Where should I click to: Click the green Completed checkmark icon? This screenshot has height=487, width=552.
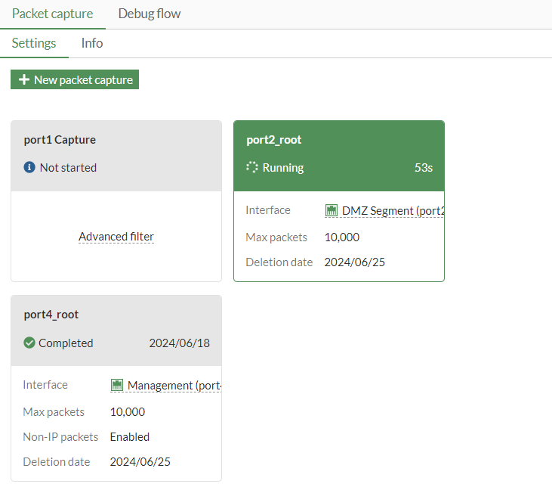(29, 343)
